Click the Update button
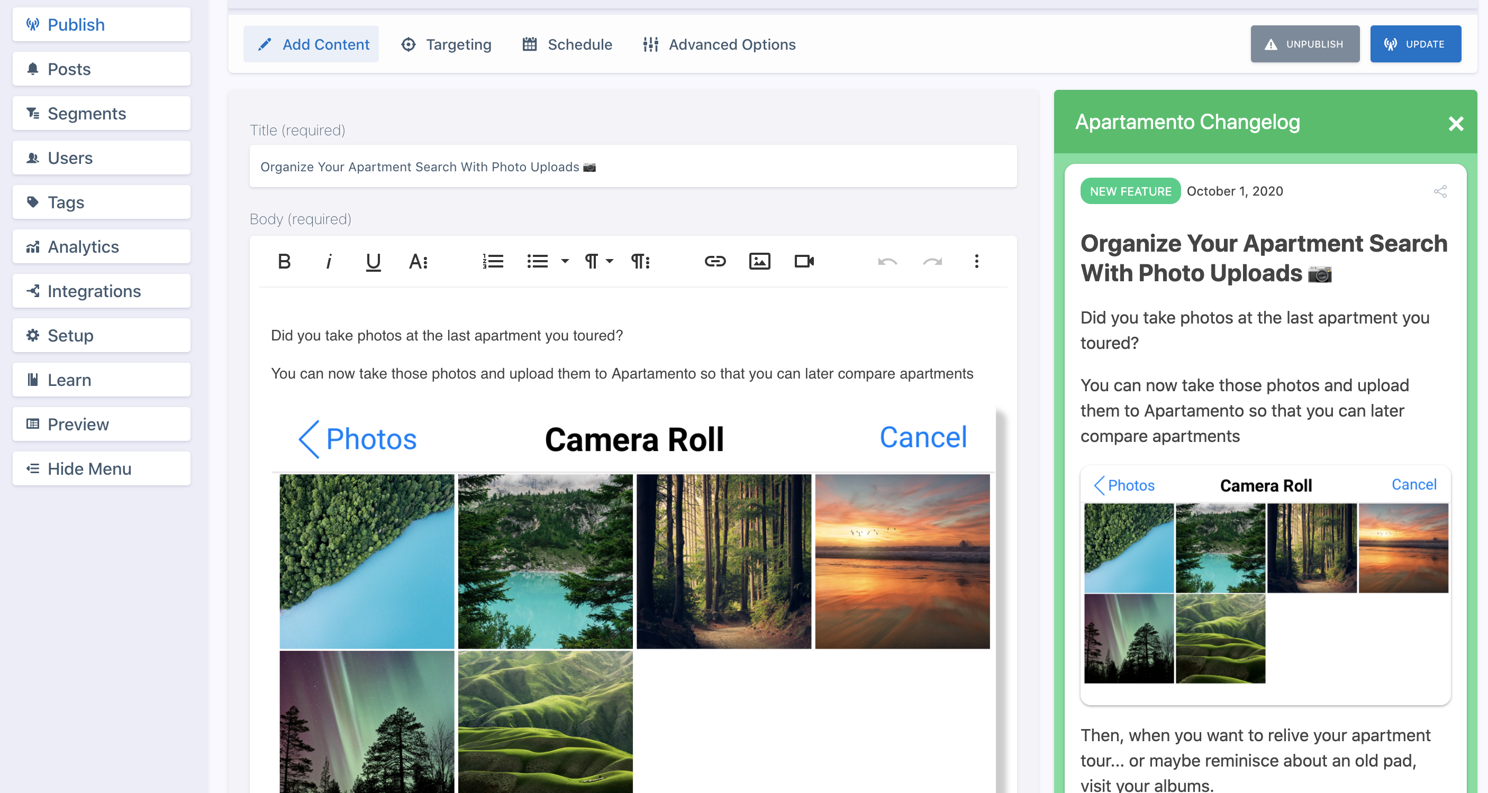 1415,44
